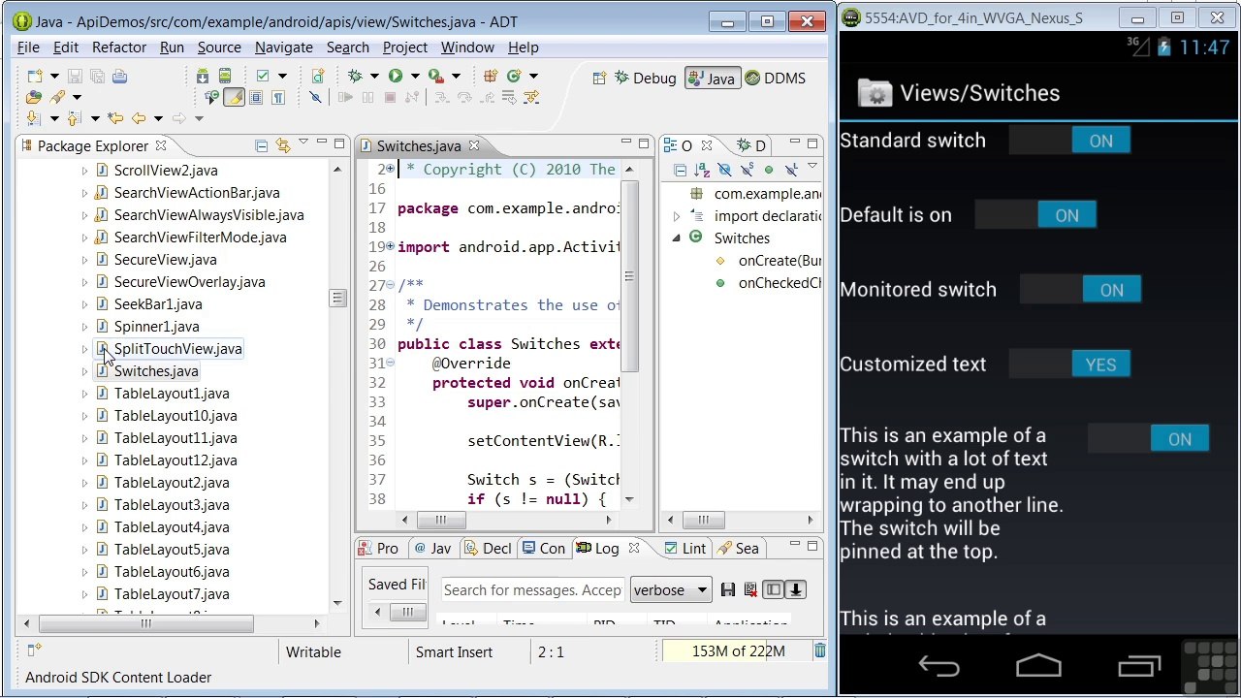Select the Java perspective button
1241x698 pixels.
point(712,79)
